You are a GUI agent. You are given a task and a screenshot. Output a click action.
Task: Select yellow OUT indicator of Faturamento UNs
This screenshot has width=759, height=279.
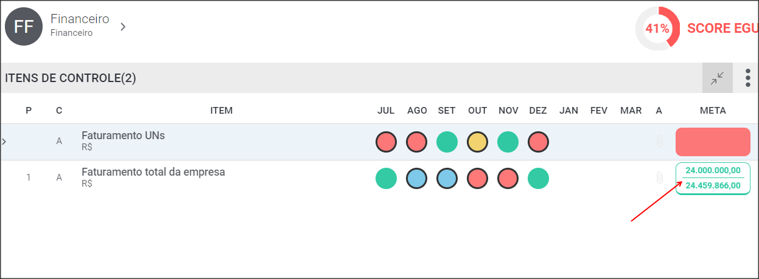(x=477, y=142)
